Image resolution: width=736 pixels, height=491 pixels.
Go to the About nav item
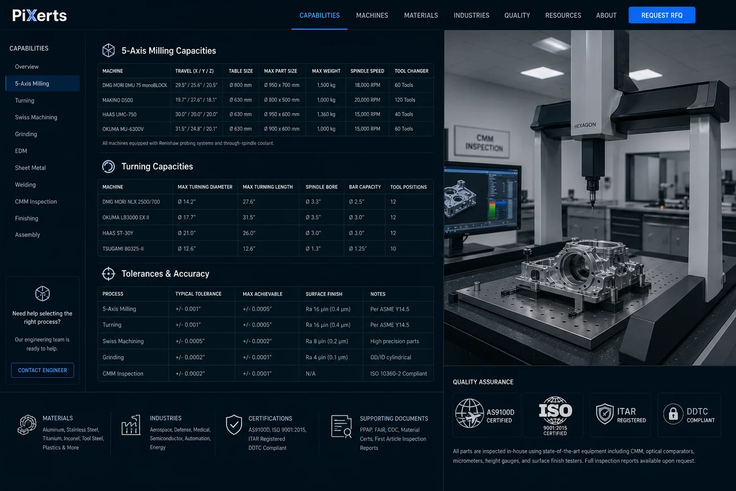click(x=606, y=15)
